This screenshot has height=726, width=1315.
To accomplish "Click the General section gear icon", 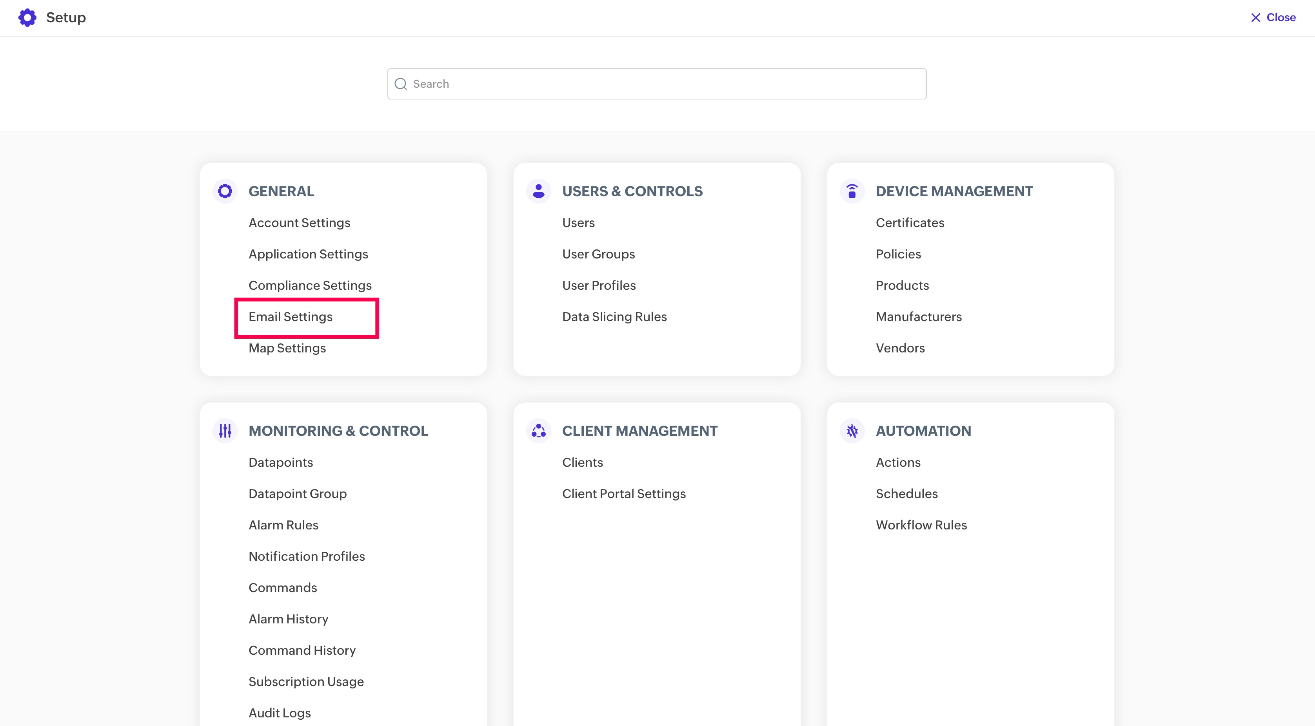I will click(x=225, y=191).
